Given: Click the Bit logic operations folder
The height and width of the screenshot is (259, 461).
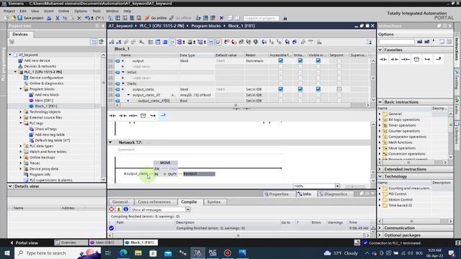Looking at the screenshot, I should 404,120.
